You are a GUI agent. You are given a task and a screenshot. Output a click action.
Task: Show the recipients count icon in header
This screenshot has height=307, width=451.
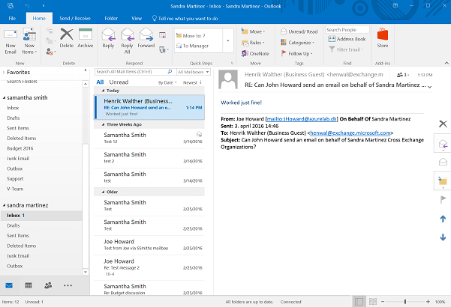click(x=403, y=75)
